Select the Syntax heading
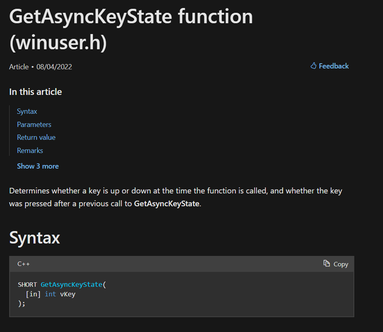The width and height of the screenshot is (383, 332). (x=34, y=237)
